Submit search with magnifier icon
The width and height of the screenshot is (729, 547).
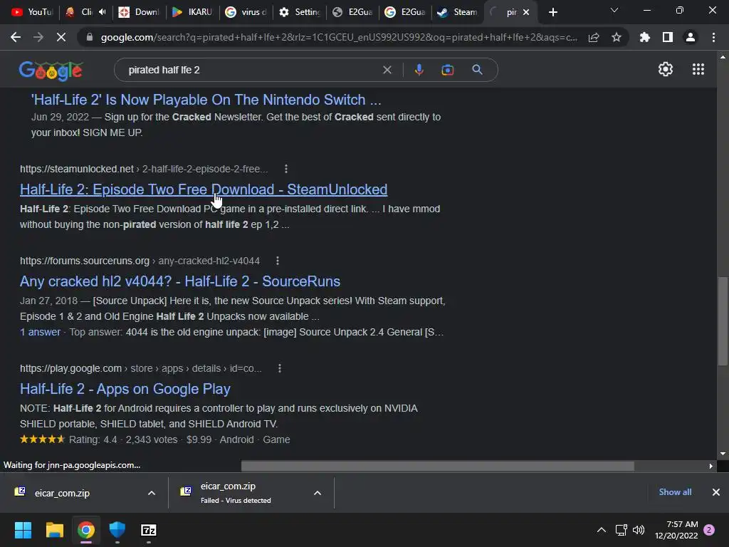477,70
